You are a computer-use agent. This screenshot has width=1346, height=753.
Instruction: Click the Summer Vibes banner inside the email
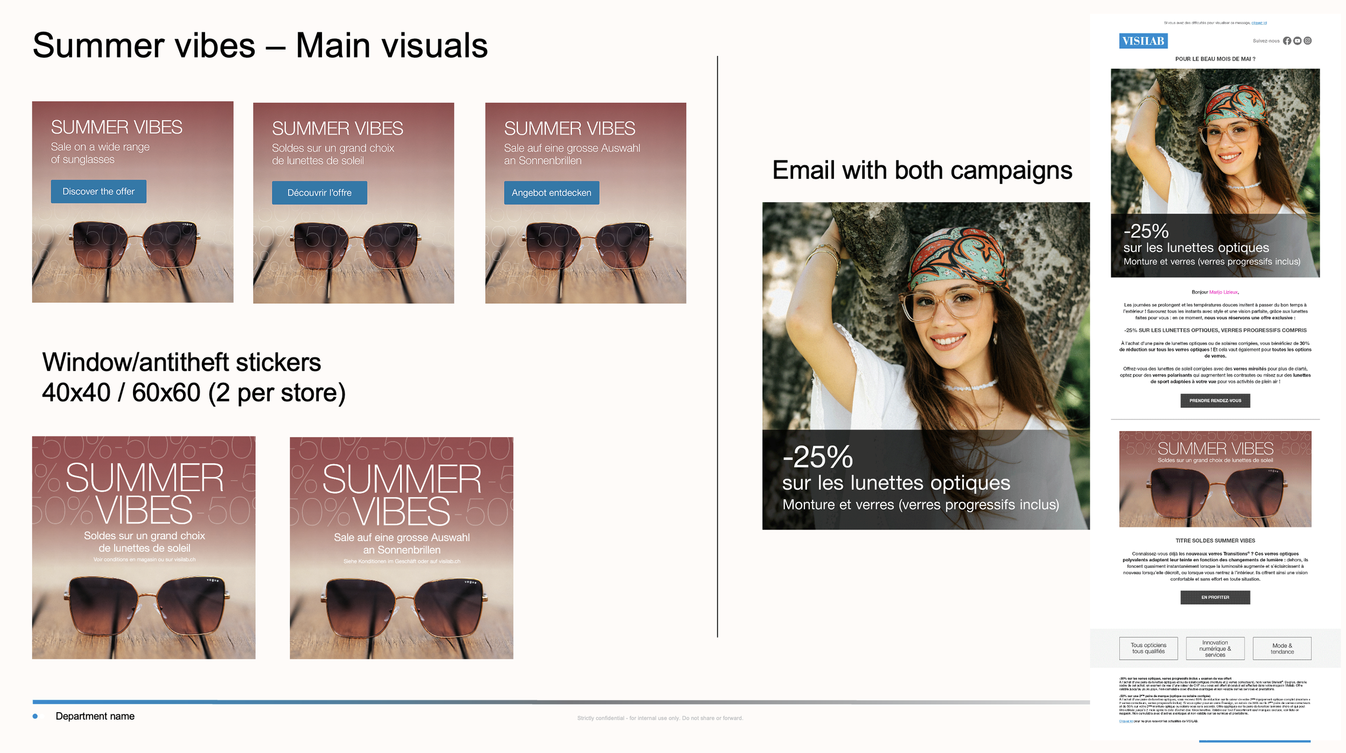click(1215, 478)
